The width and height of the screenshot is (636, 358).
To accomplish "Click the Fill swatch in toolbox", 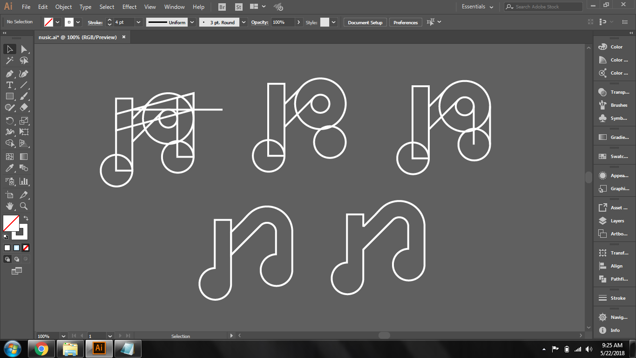I will 11,223.
